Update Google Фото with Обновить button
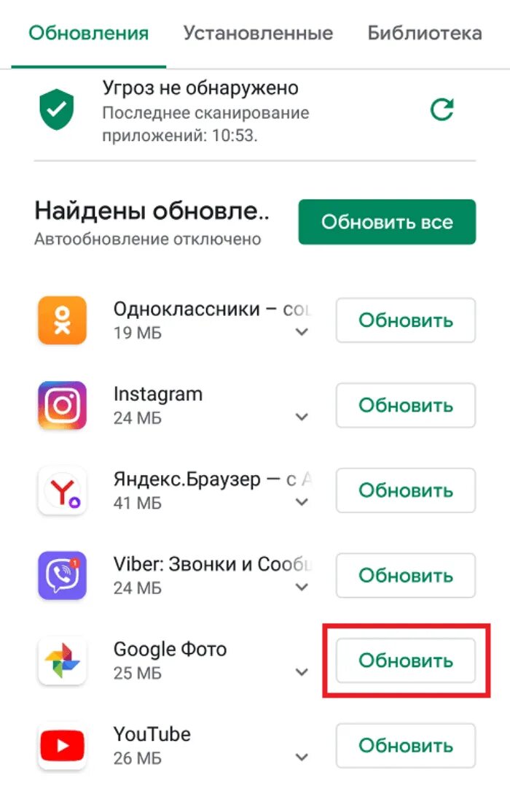 click(405, 660)
